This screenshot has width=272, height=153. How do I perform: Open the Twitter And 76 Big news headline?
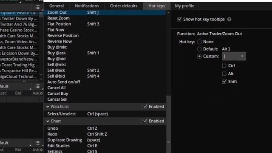[x=19, y=24]
